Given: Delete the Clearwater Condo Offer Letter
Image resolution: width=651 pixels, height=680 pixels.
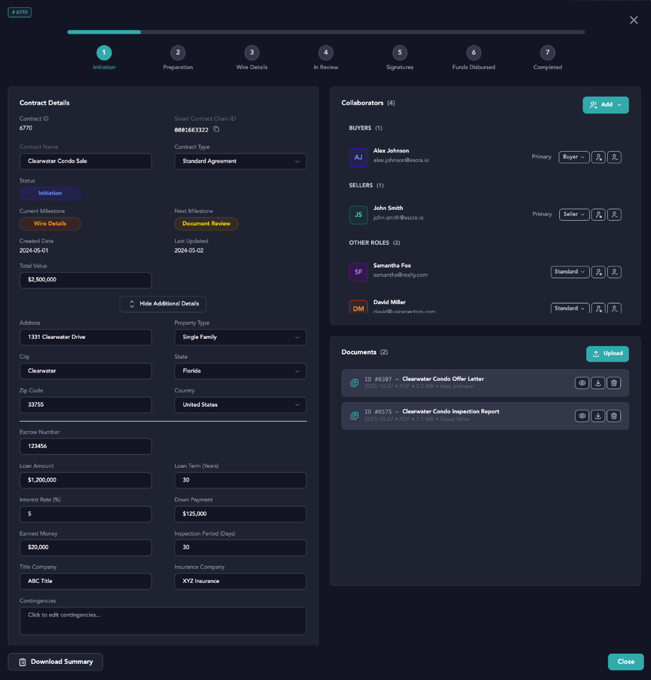Looking at the screenshot, I should click(x=614, y=383).
